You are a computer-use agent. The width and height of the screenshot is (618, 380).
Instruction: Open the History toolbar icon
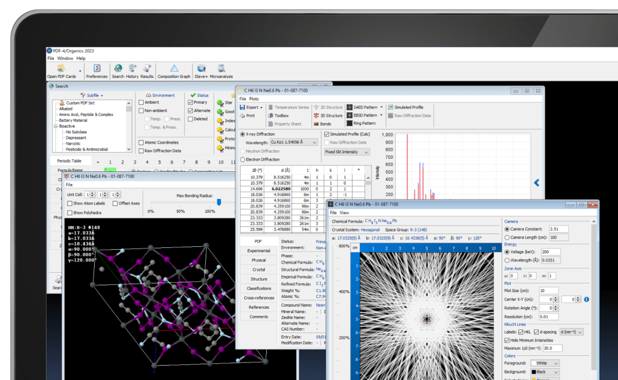coord(132,71)
